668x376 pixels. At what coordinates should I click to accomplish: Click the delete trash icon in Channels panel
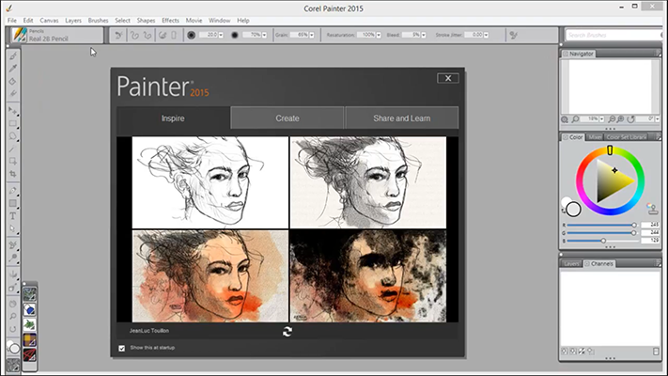click(656, 352)
